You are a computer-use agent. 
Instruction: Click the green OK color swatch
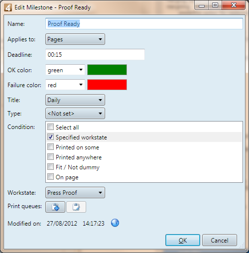(107, 70)
